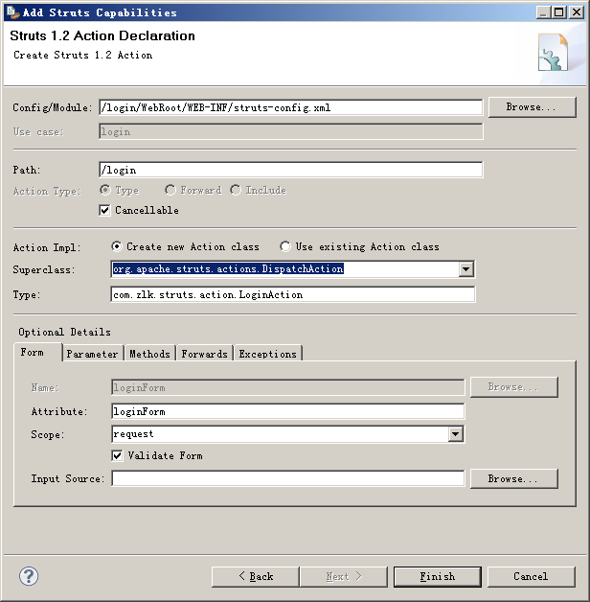The height and width of the screenshot is (602, 590).
Task: Open the Scope dropdown arrow
Action: [455, 434]
